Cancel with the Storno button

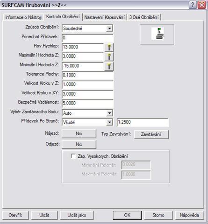coord(158,215)
